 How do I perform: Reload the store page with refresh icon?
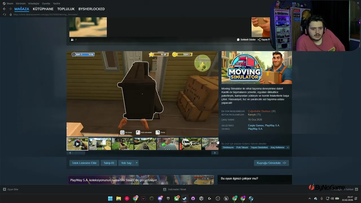pos(4,14)
